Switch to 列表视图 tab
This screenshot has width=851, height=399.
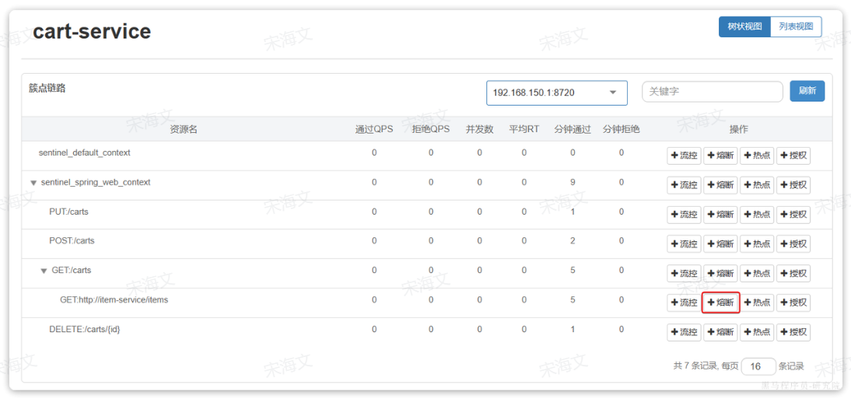point(797,26)
